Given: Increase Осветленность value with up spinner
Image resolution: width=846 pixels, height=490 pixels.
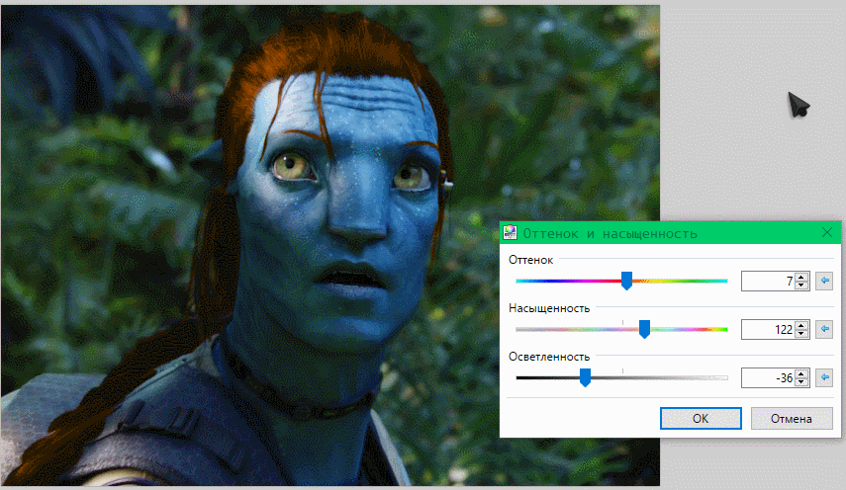Looking at the screenshot, I should (802, 373).
